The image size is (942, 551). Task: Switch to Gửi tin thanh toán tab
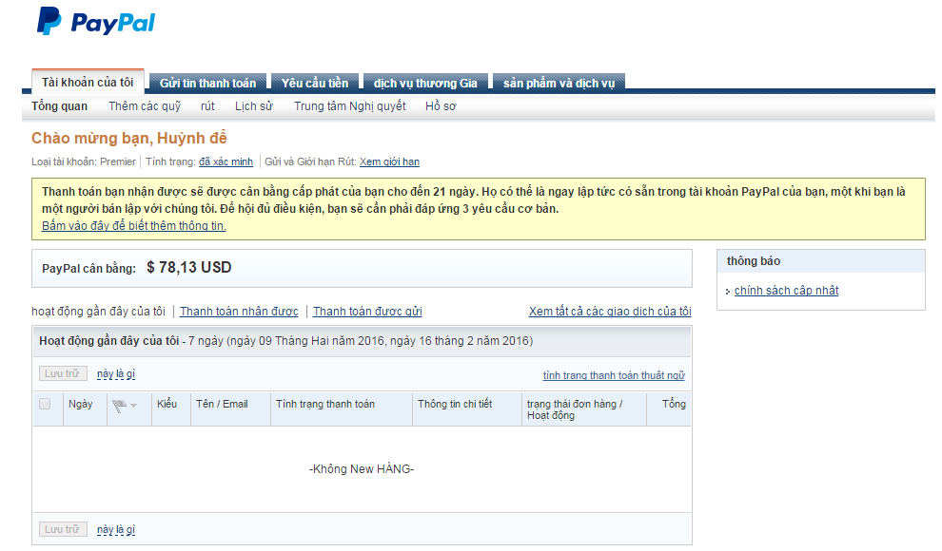point(207,83)
